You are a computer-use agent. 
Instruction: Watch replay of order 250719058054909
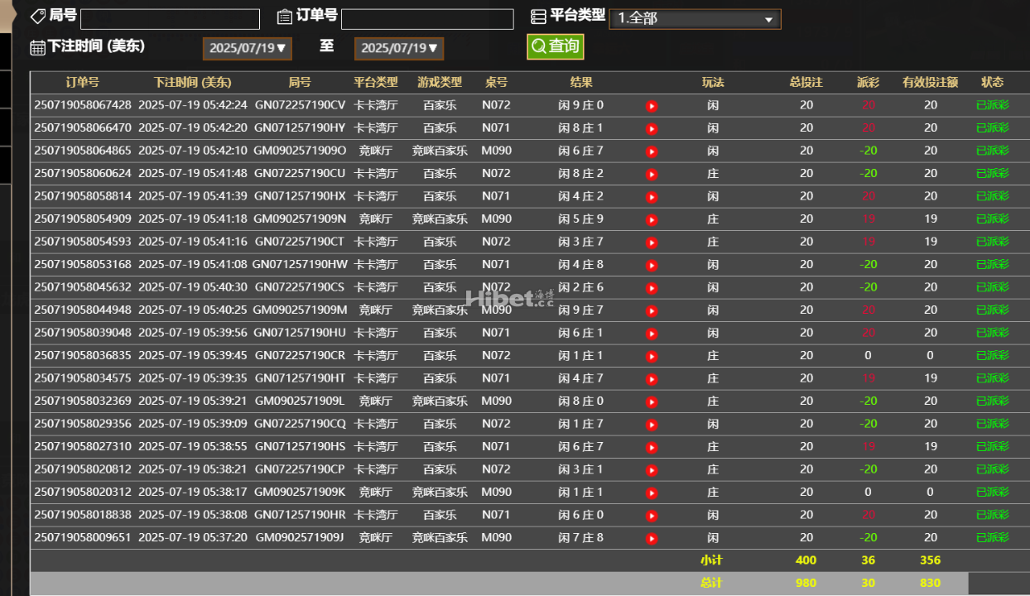[652, 220]
